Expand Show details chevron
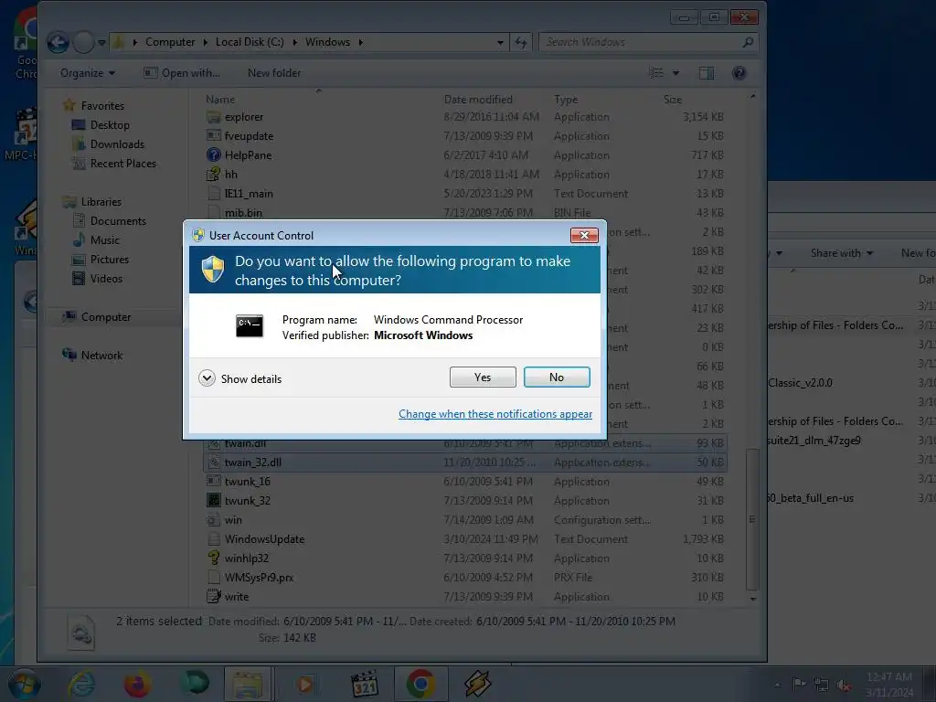 (x=207, y=378)
